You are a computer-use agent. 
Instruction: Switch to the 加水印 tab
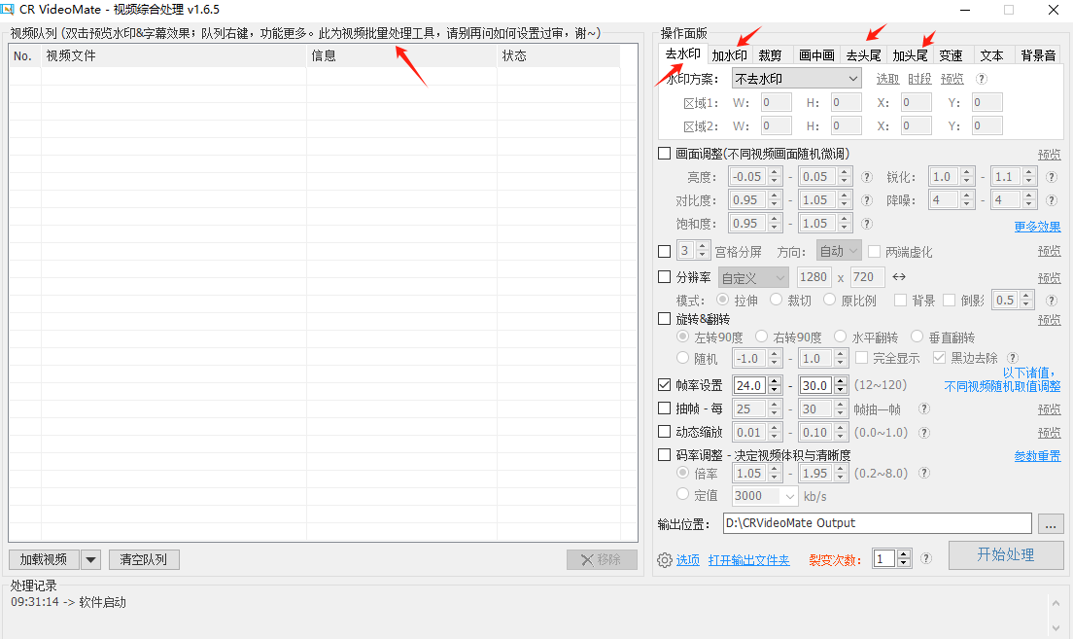[x=730, y=55]
